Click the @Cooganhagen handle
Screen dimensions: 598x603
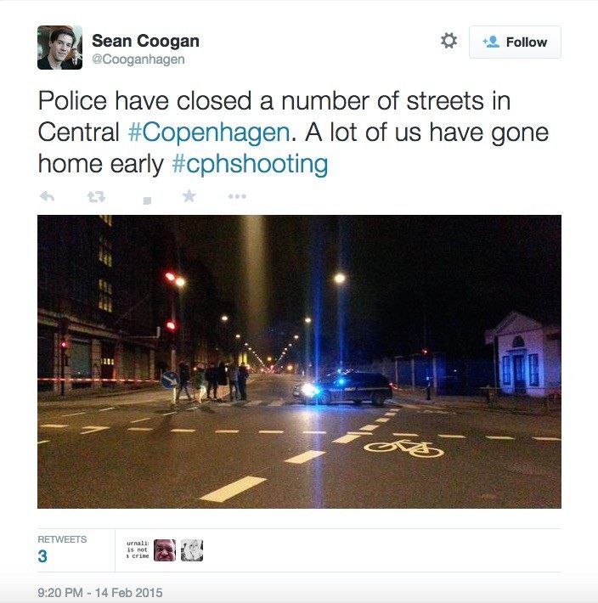click(138, 59)
